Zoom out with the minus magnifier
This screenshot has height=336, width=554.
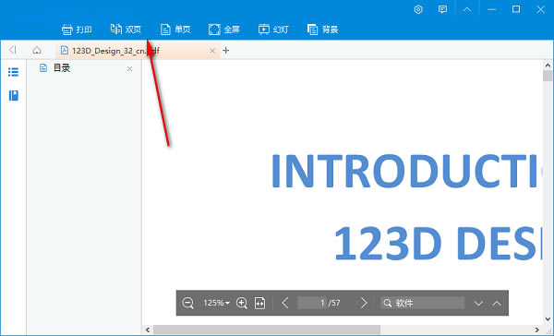pyautogui.click(x=188, y=303)
